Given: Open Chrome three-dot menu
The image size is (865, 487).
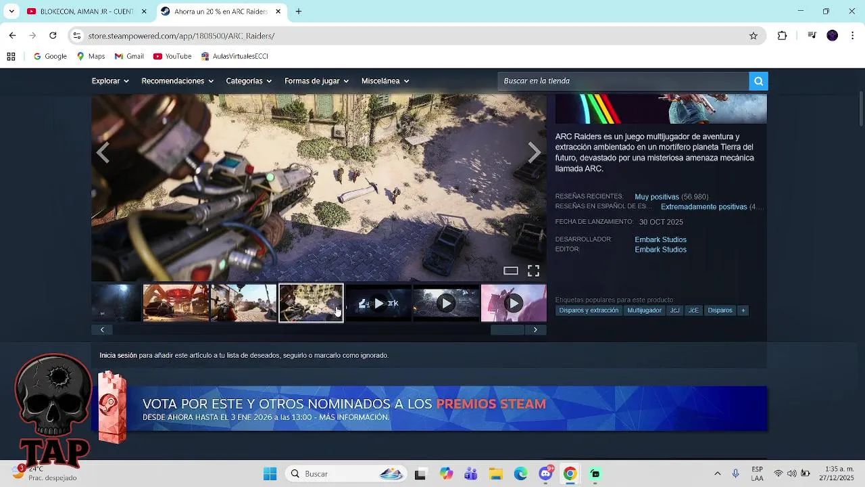Looking at the screenshot, I should 851,36.
